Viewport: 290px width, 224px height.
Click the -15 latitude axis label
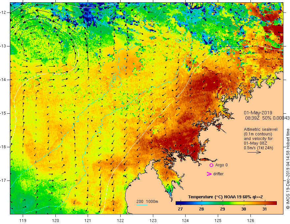(x=4, y=113)
